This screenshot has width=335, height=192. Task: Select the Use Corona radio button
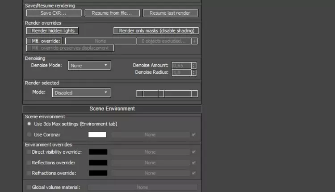pyautogui.click(x=29, y=134)
